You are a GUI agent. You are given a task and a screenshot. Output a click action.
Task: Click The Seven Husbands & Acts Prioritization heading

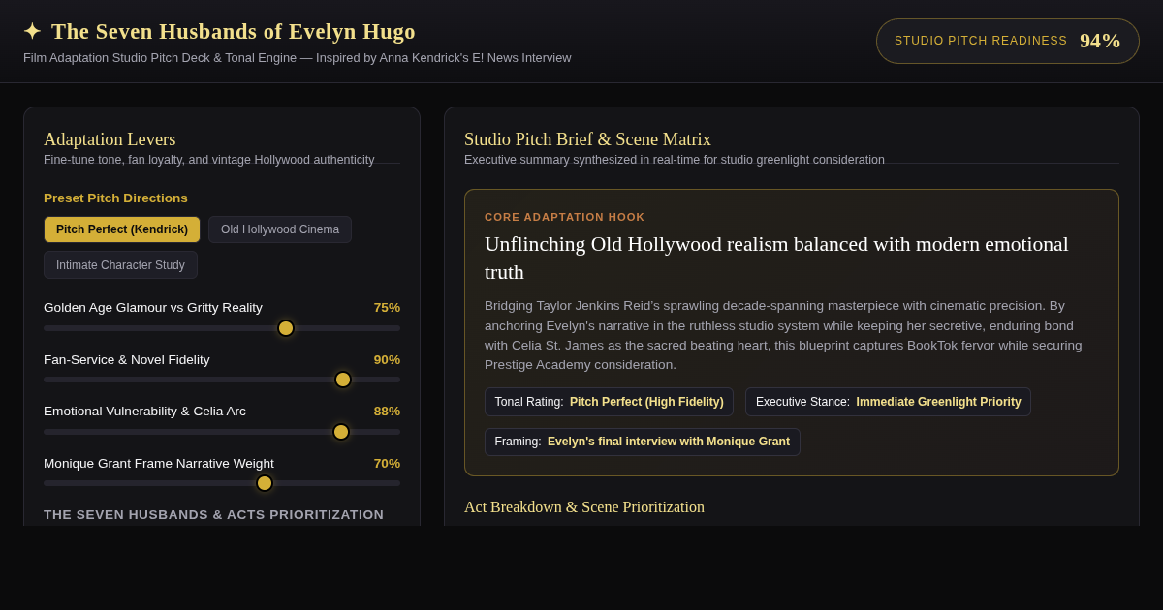213,515
